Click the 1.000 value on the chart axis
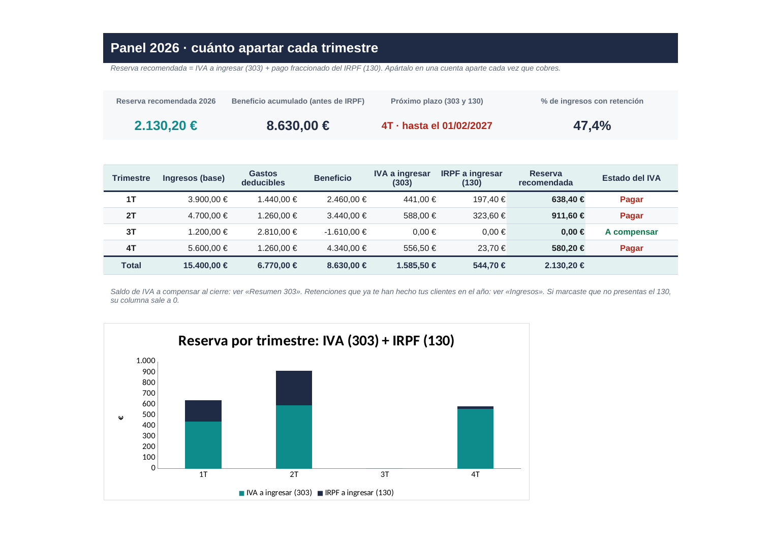The width and height of the screenshot is (773, 546). coord(145,361)
